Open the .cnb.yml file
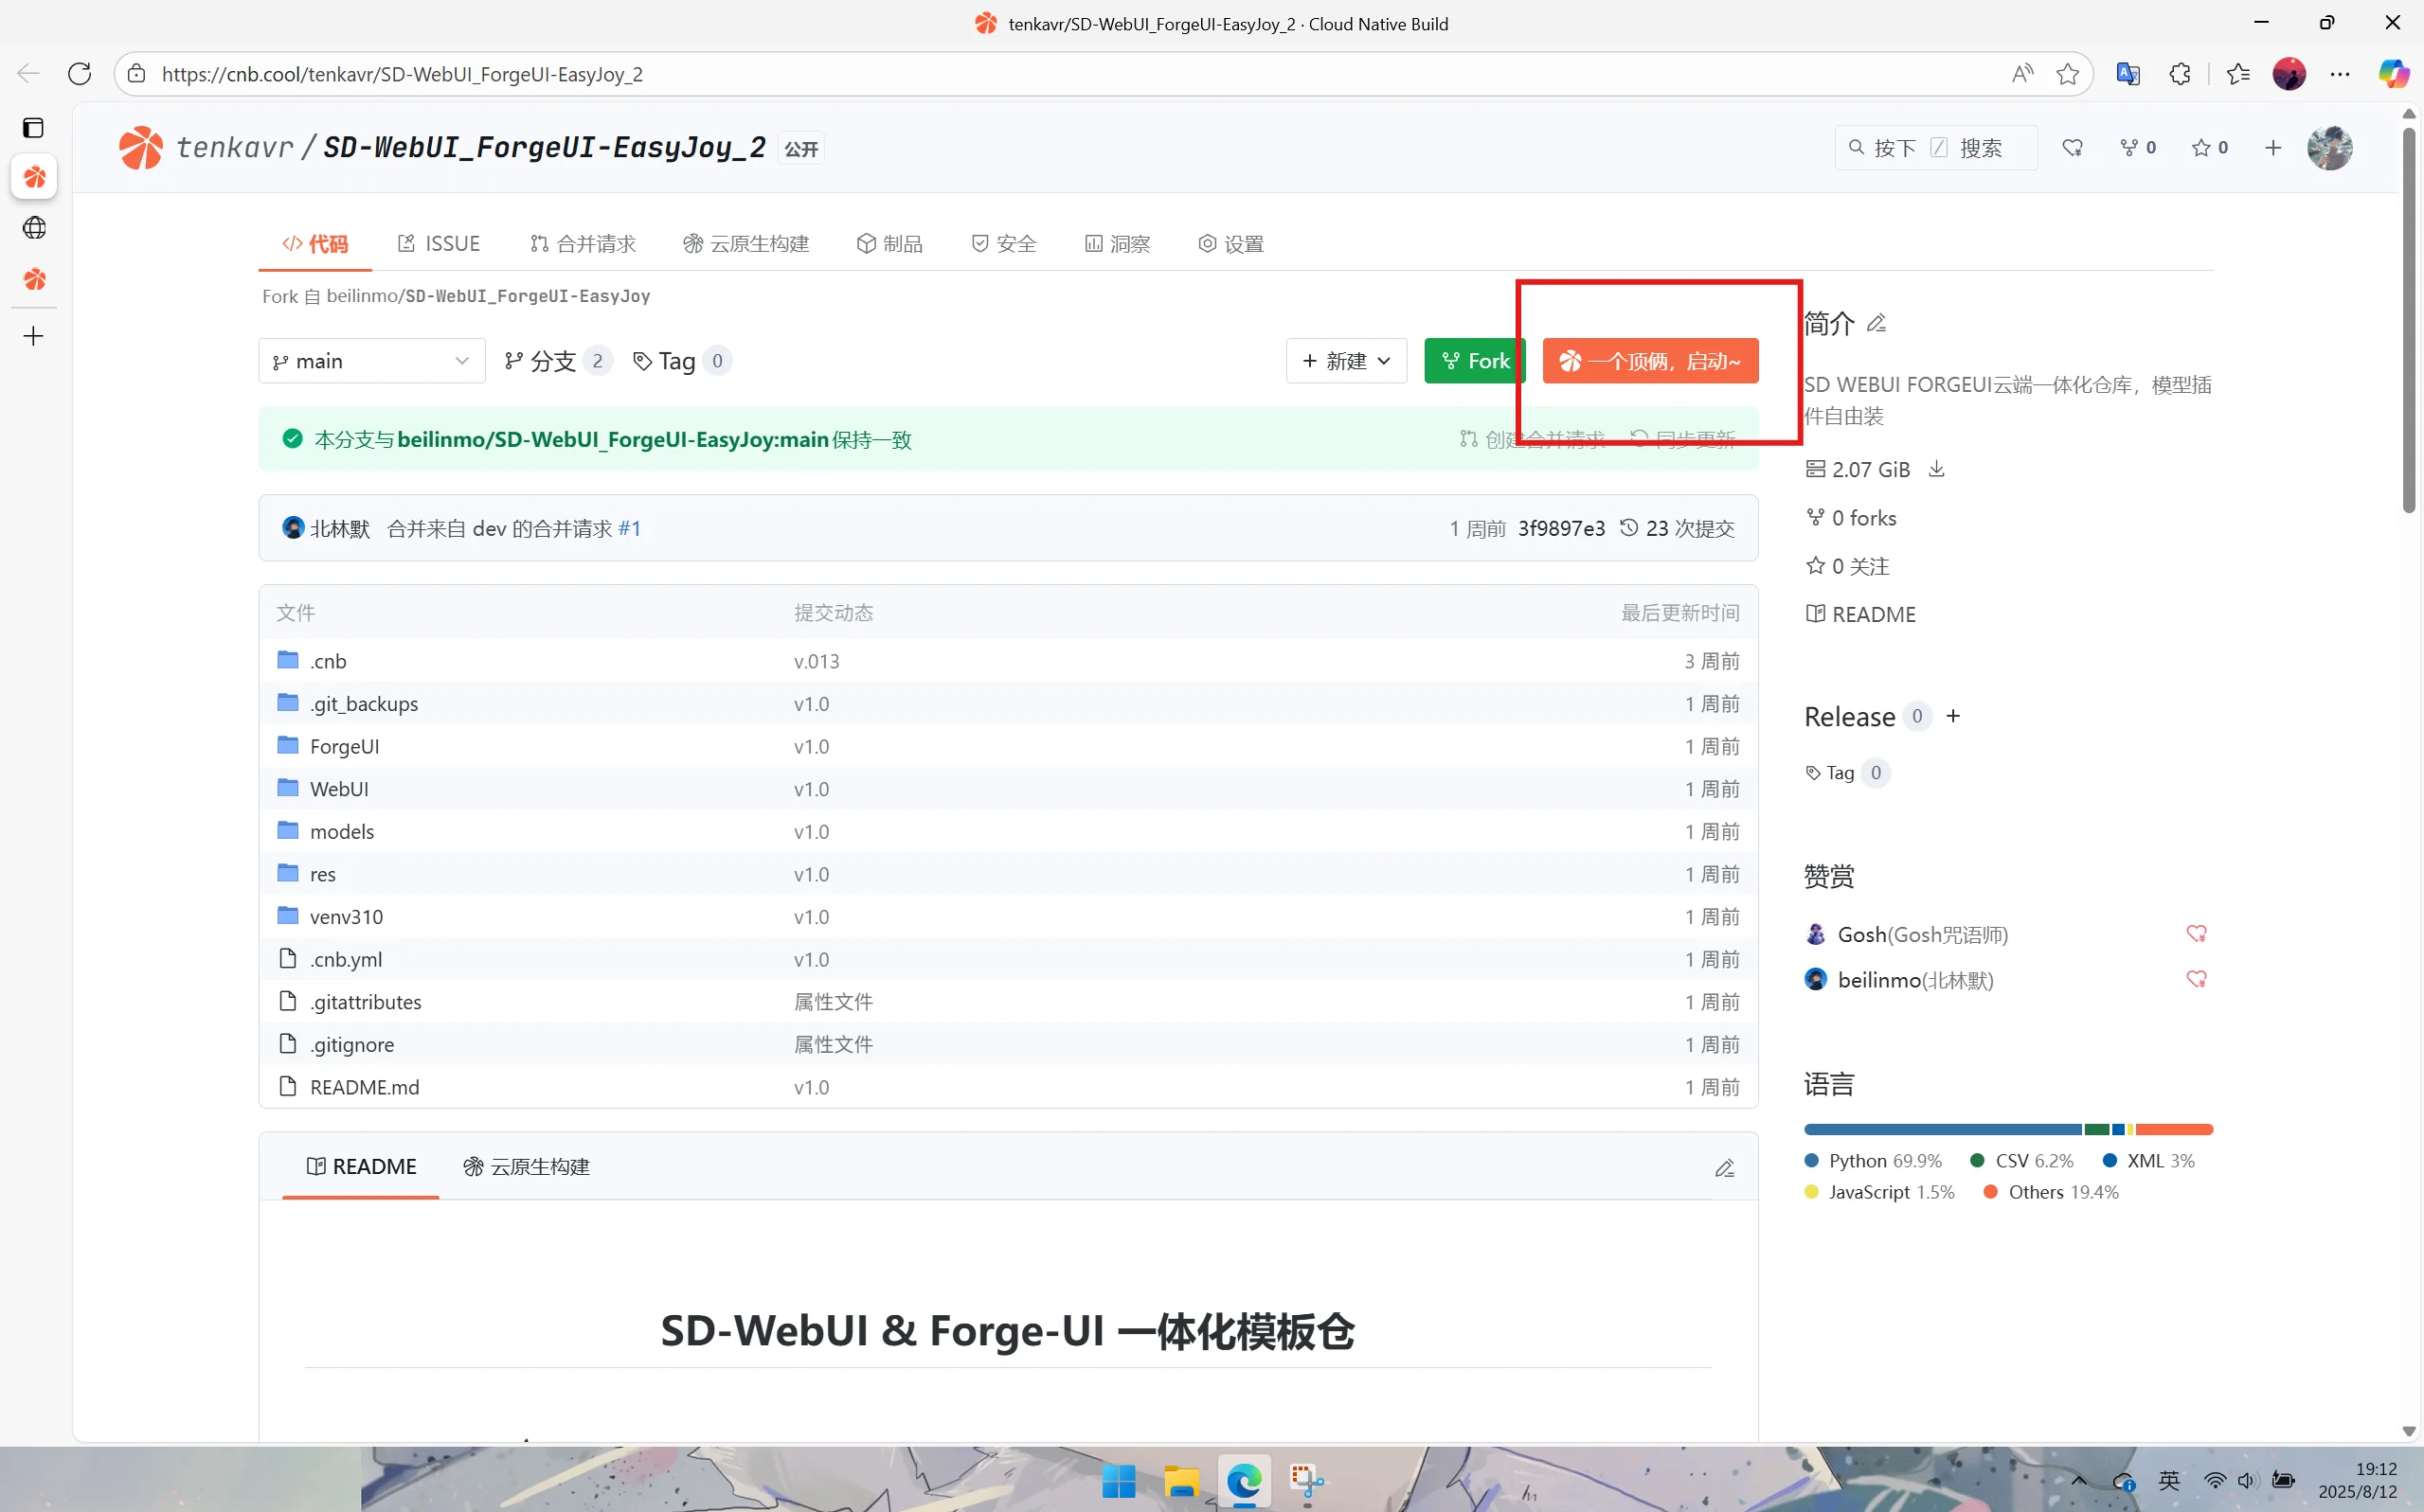The width and height of the screenshot is (2424, 1512). click(x=346, y=959)
